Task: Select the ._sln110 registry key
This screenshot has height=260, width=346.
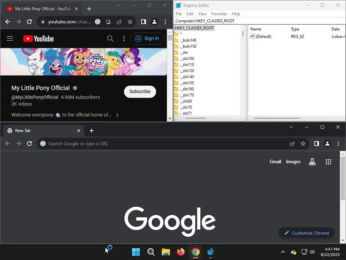Action: [187, 65]
